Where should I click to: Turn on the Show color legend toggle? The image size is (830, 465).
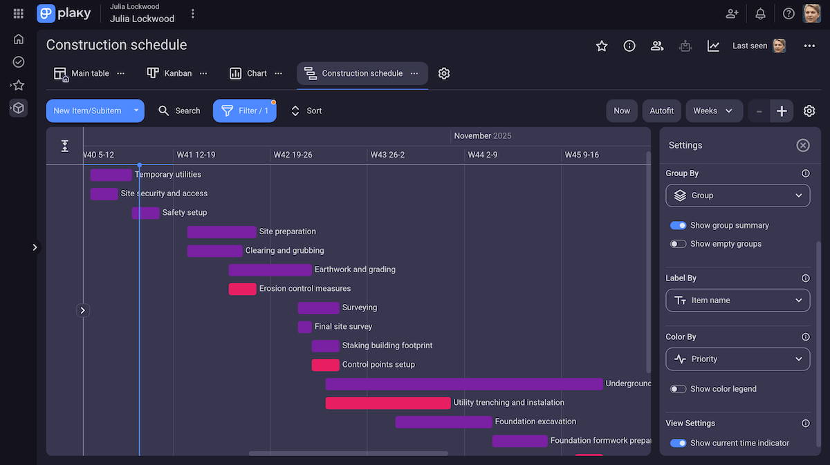point(679,389)
